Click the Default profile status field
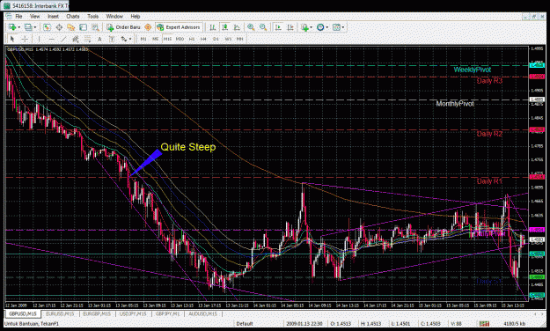 pyautogui.click(x=245, y=324)
